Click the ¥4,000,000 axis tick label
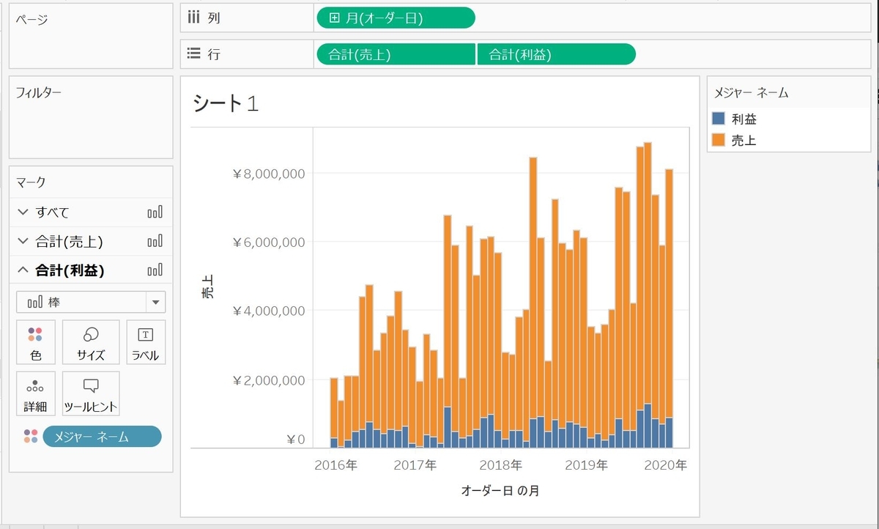Screen dimensions: 879x529 268,311
